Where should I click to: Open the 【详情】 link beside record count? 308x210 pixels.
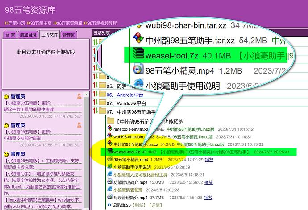(154, 206)
